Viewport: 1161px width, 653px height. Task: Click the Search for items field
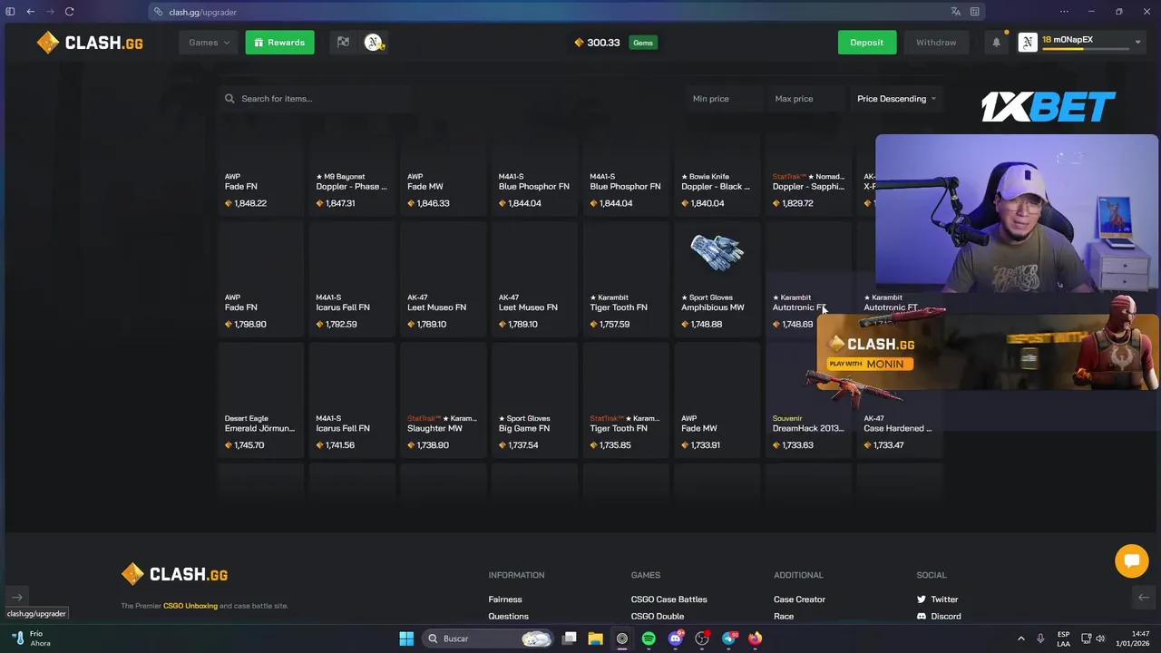313,99
